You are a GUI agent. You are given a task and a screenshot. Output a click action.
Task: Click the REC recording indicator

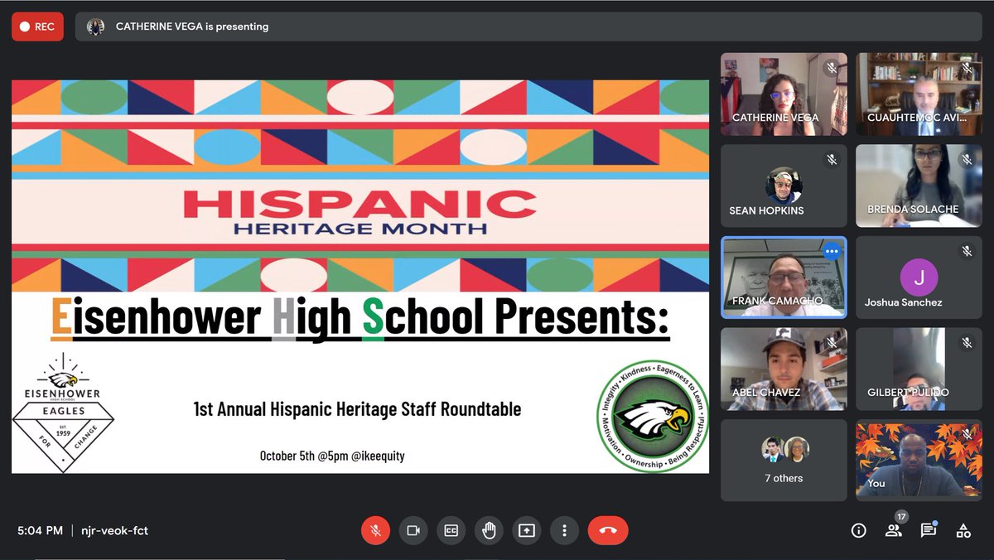(37, 27)
